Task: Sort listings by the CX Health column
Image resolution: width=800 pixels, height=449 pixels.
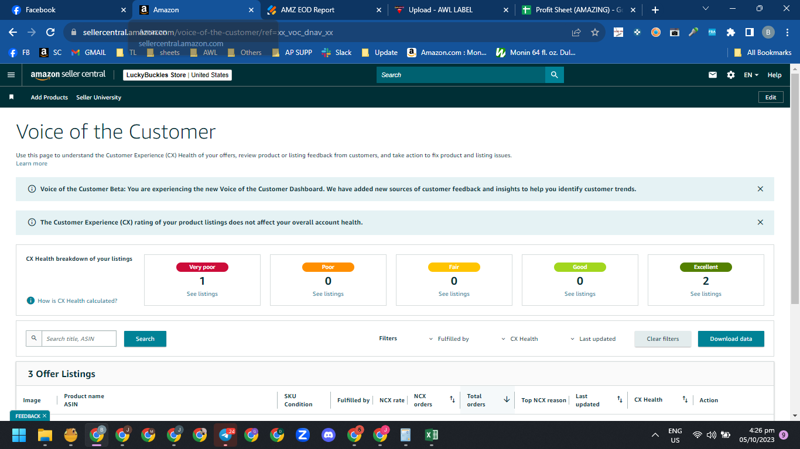Action: point(685,400)
